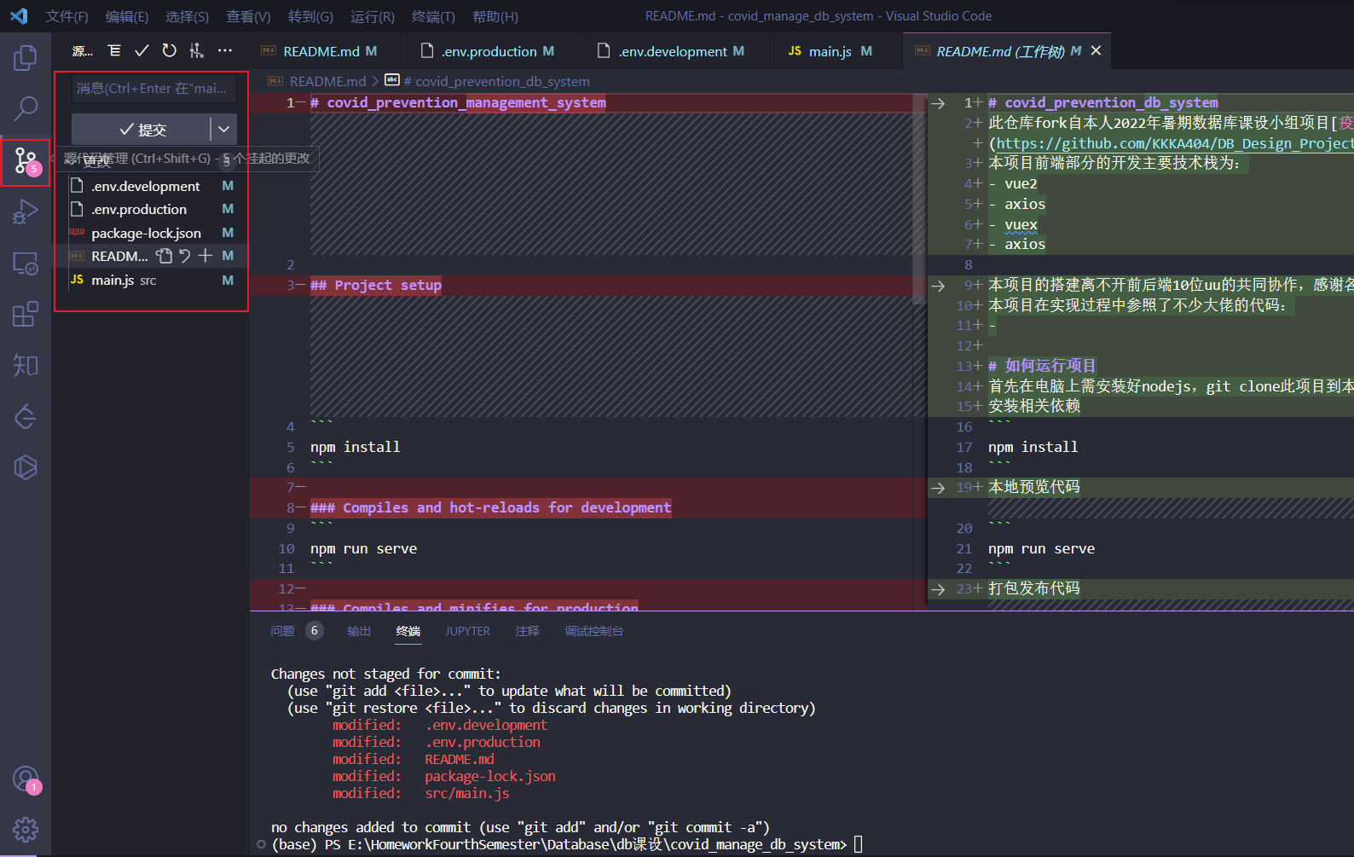Click 'modified: src/main.js' in terminal output

[420, 793]
